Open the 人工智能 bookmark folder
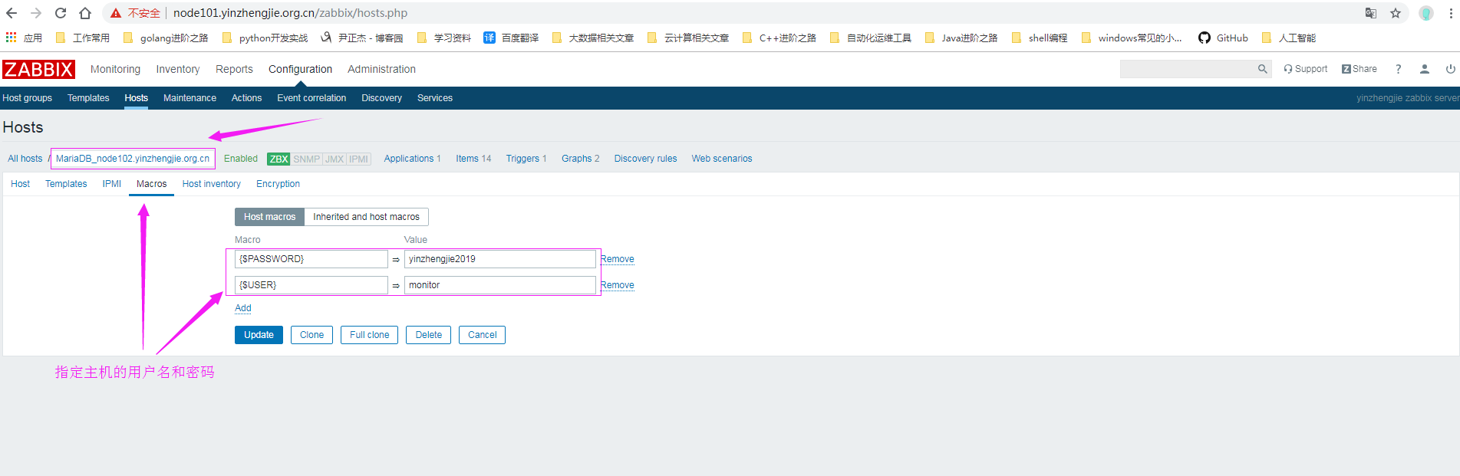 point(1289,38)
